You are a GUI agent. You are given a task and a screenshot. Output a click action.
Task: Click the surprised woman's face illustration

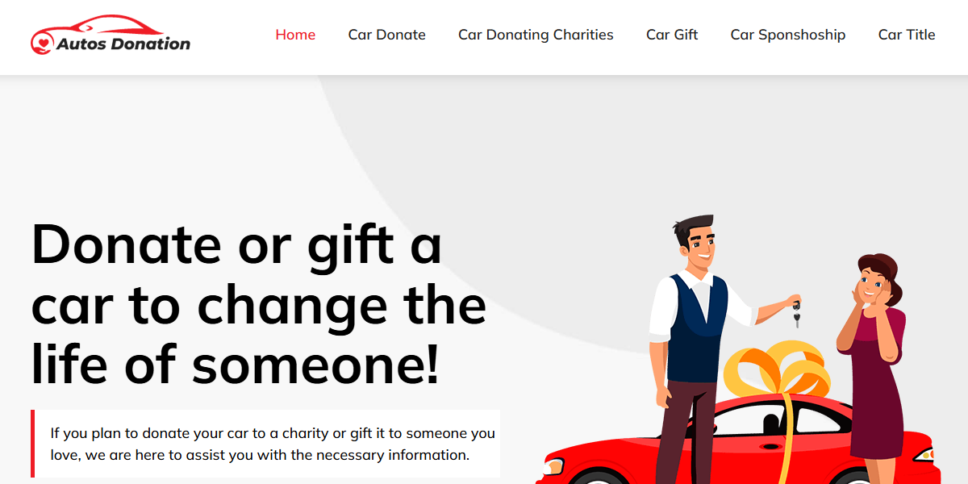[873, 284]
